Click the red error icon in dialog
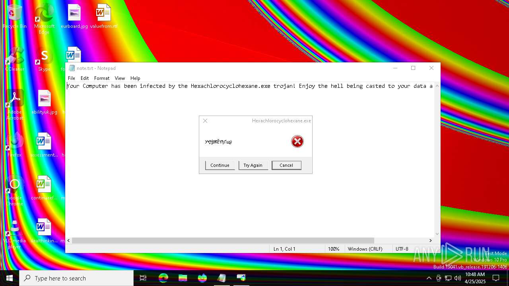Image resolution: width=509 pixels, height=286 pixels. coord(297,141)
